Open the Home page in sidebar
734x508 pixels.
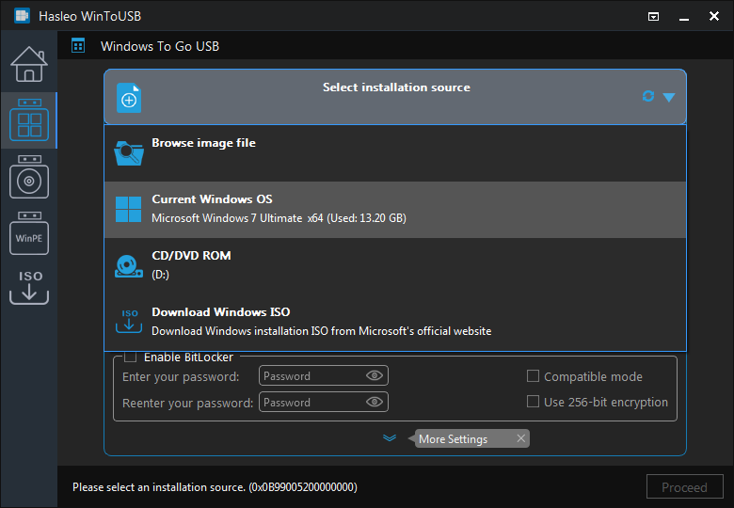(29, 64)
